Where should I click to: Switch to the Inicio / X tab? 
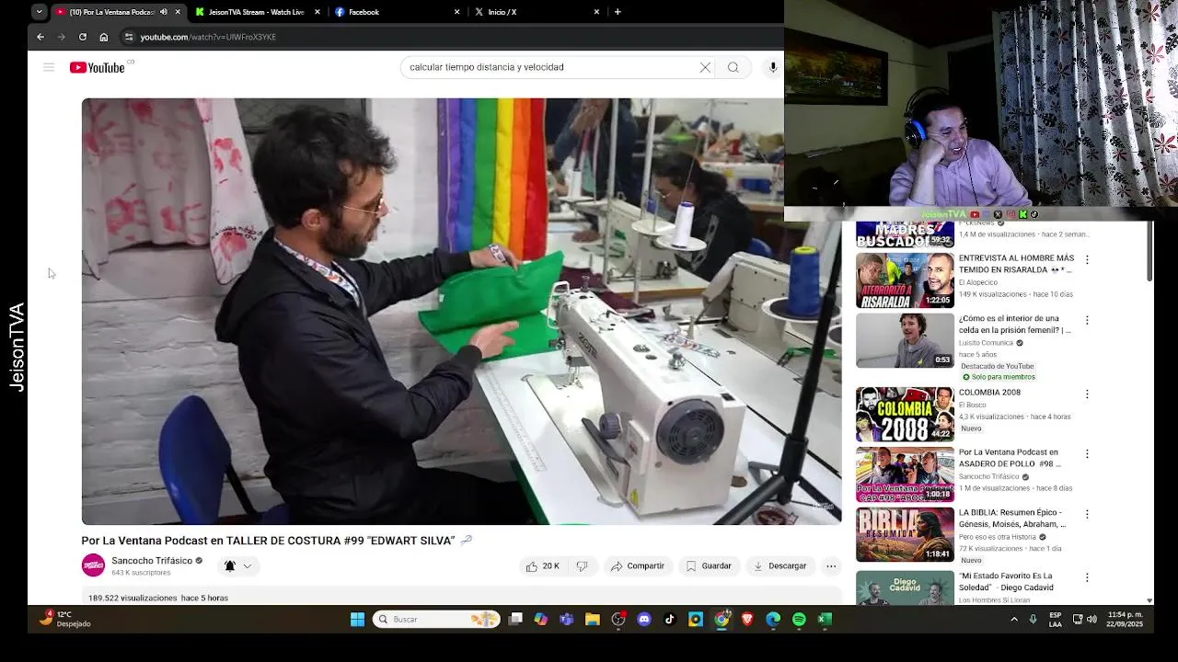tap(536, 12)
